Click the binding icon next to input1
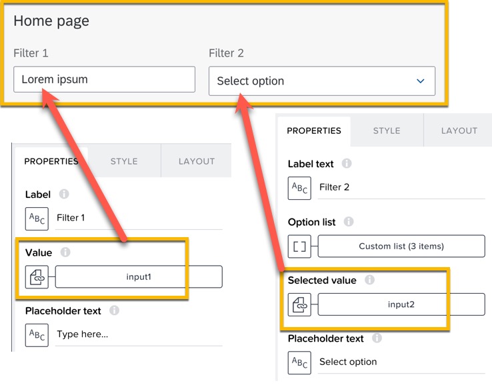492x387 pixels. click(x=37, y=276)
